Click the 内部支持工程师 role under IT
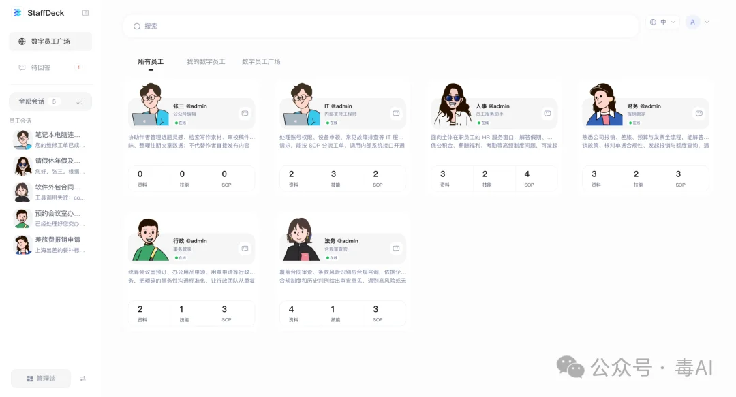The height and width of the screenshot is (397, 736). 340,114
